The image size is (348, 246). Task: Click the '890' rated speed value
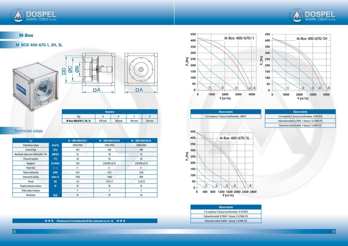coord(141,177)
